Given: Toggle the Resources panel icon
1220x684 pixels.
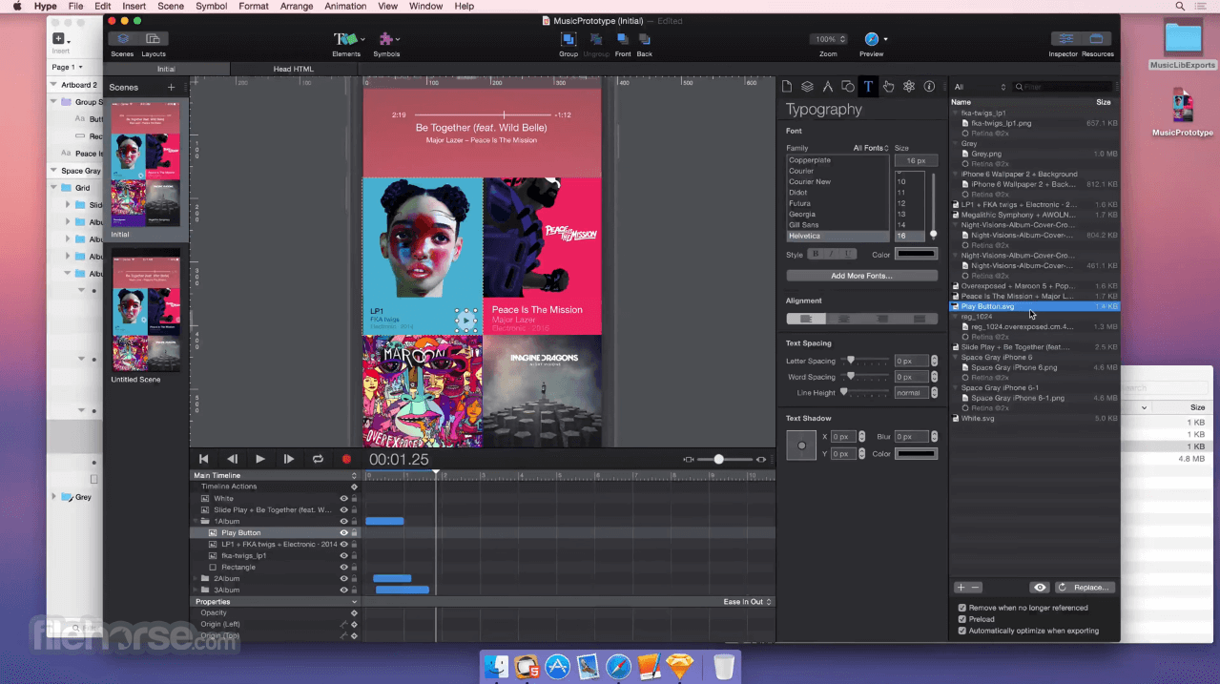Looking at the screenshot, I should [1097, 39].
